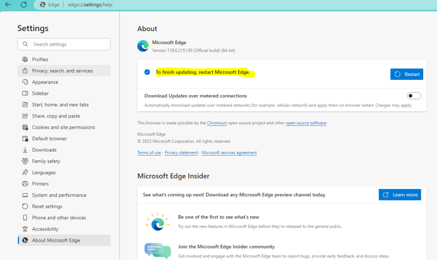Open the Chromium project link

(x=217, y=123)
